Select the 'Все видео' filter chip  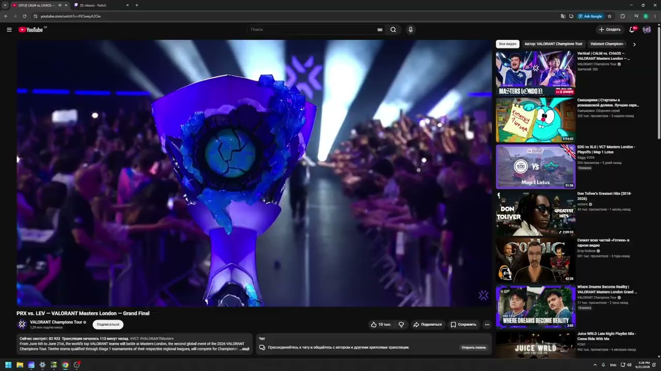pyautogui.click(x=508, y=44)
